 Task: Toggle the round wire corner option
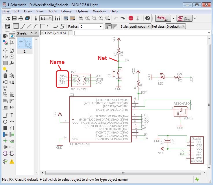pyautogui.click(x=108, y=26)
